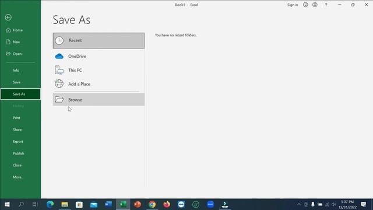The height and width of the screenshot is (210, 373).
Task: Launch Google Chrome from taskbar
Action: [x=152, y=204]
